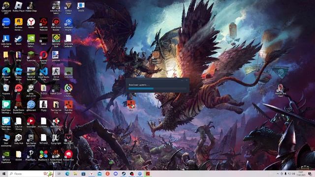Viewport: 315px width, 177px height.
Task: Select the GeForce Experience shortcut
Action: click(6, 157)
